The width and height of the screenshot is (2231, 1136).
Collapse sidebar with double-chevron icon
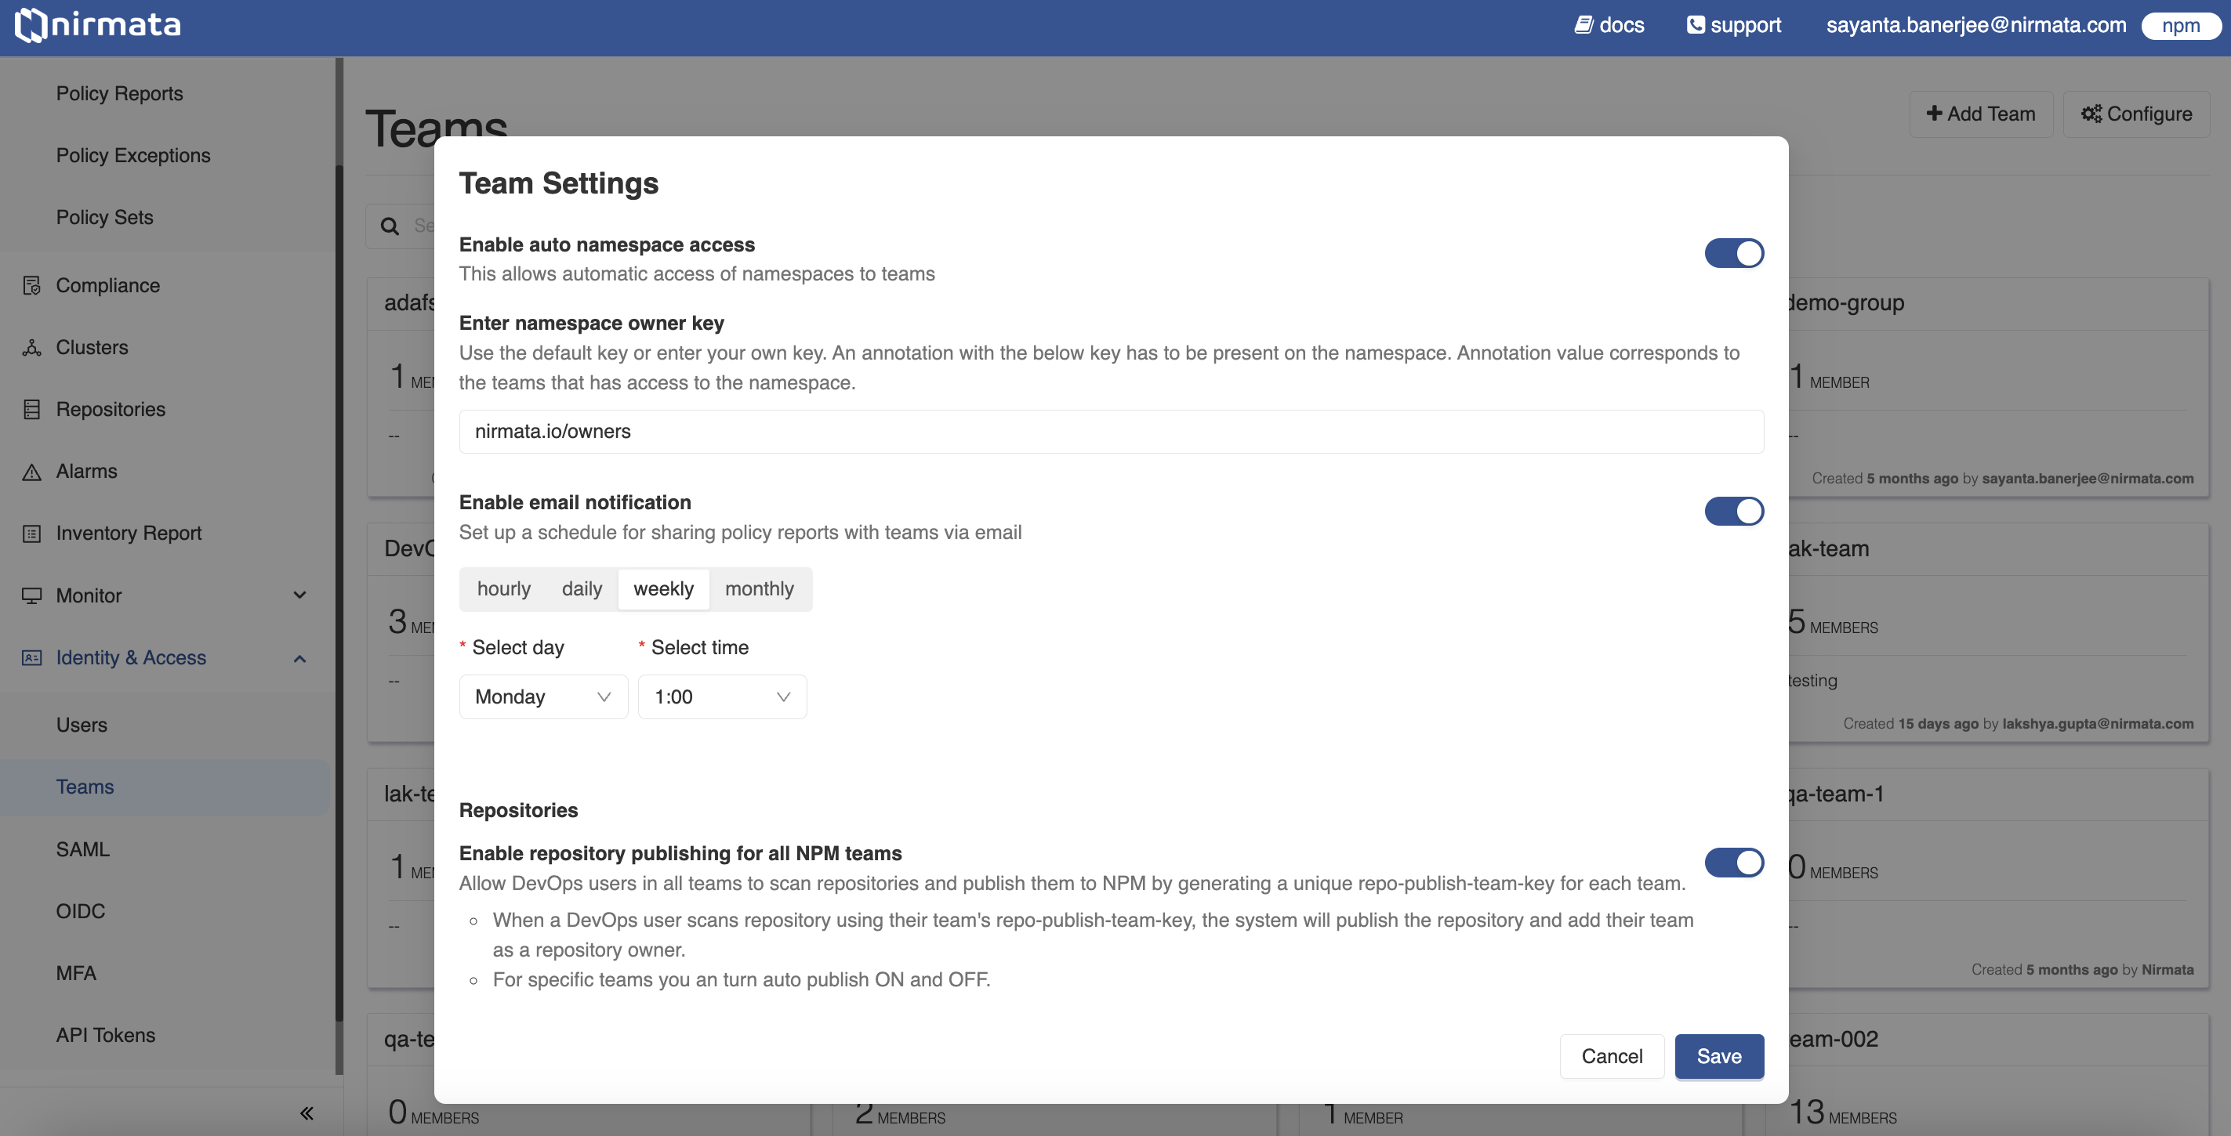(307, 1112)
